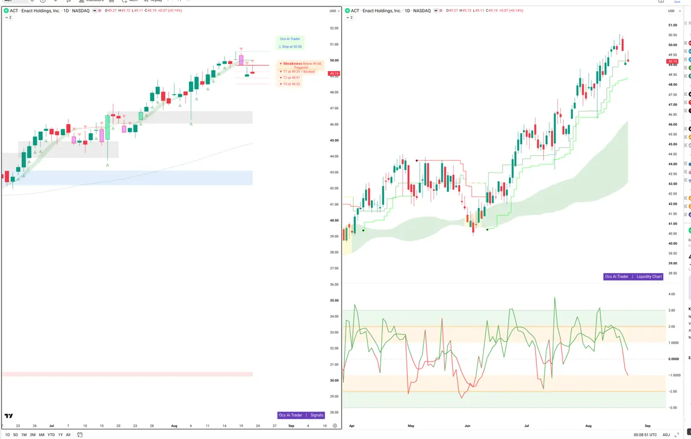
Task: Toggle ADJ adjusted data setting
Action: click(666, 435)
